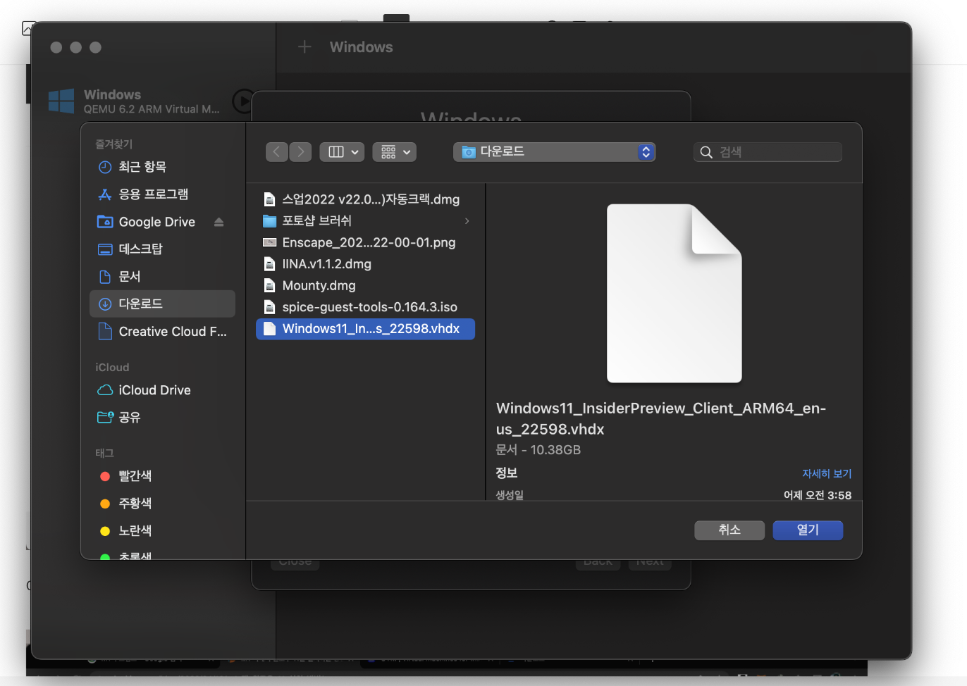
Task: Go forward with the right arrow button
Action: [x=301, y=152]
